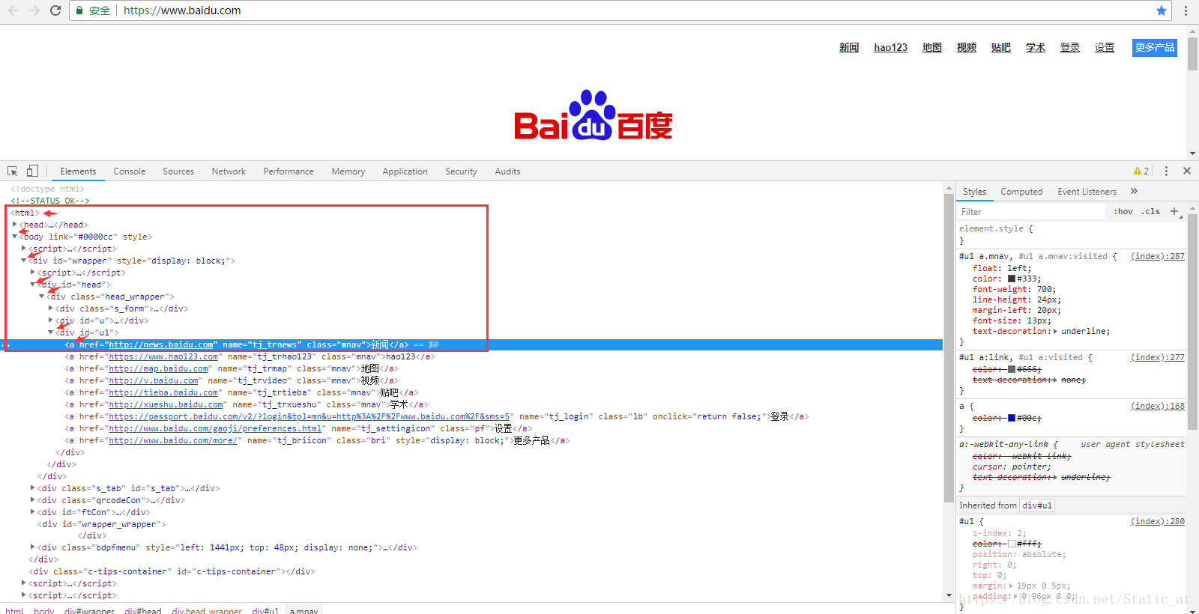Toggle the :hov element state button
The image size is (1199, 614).
1123,211
